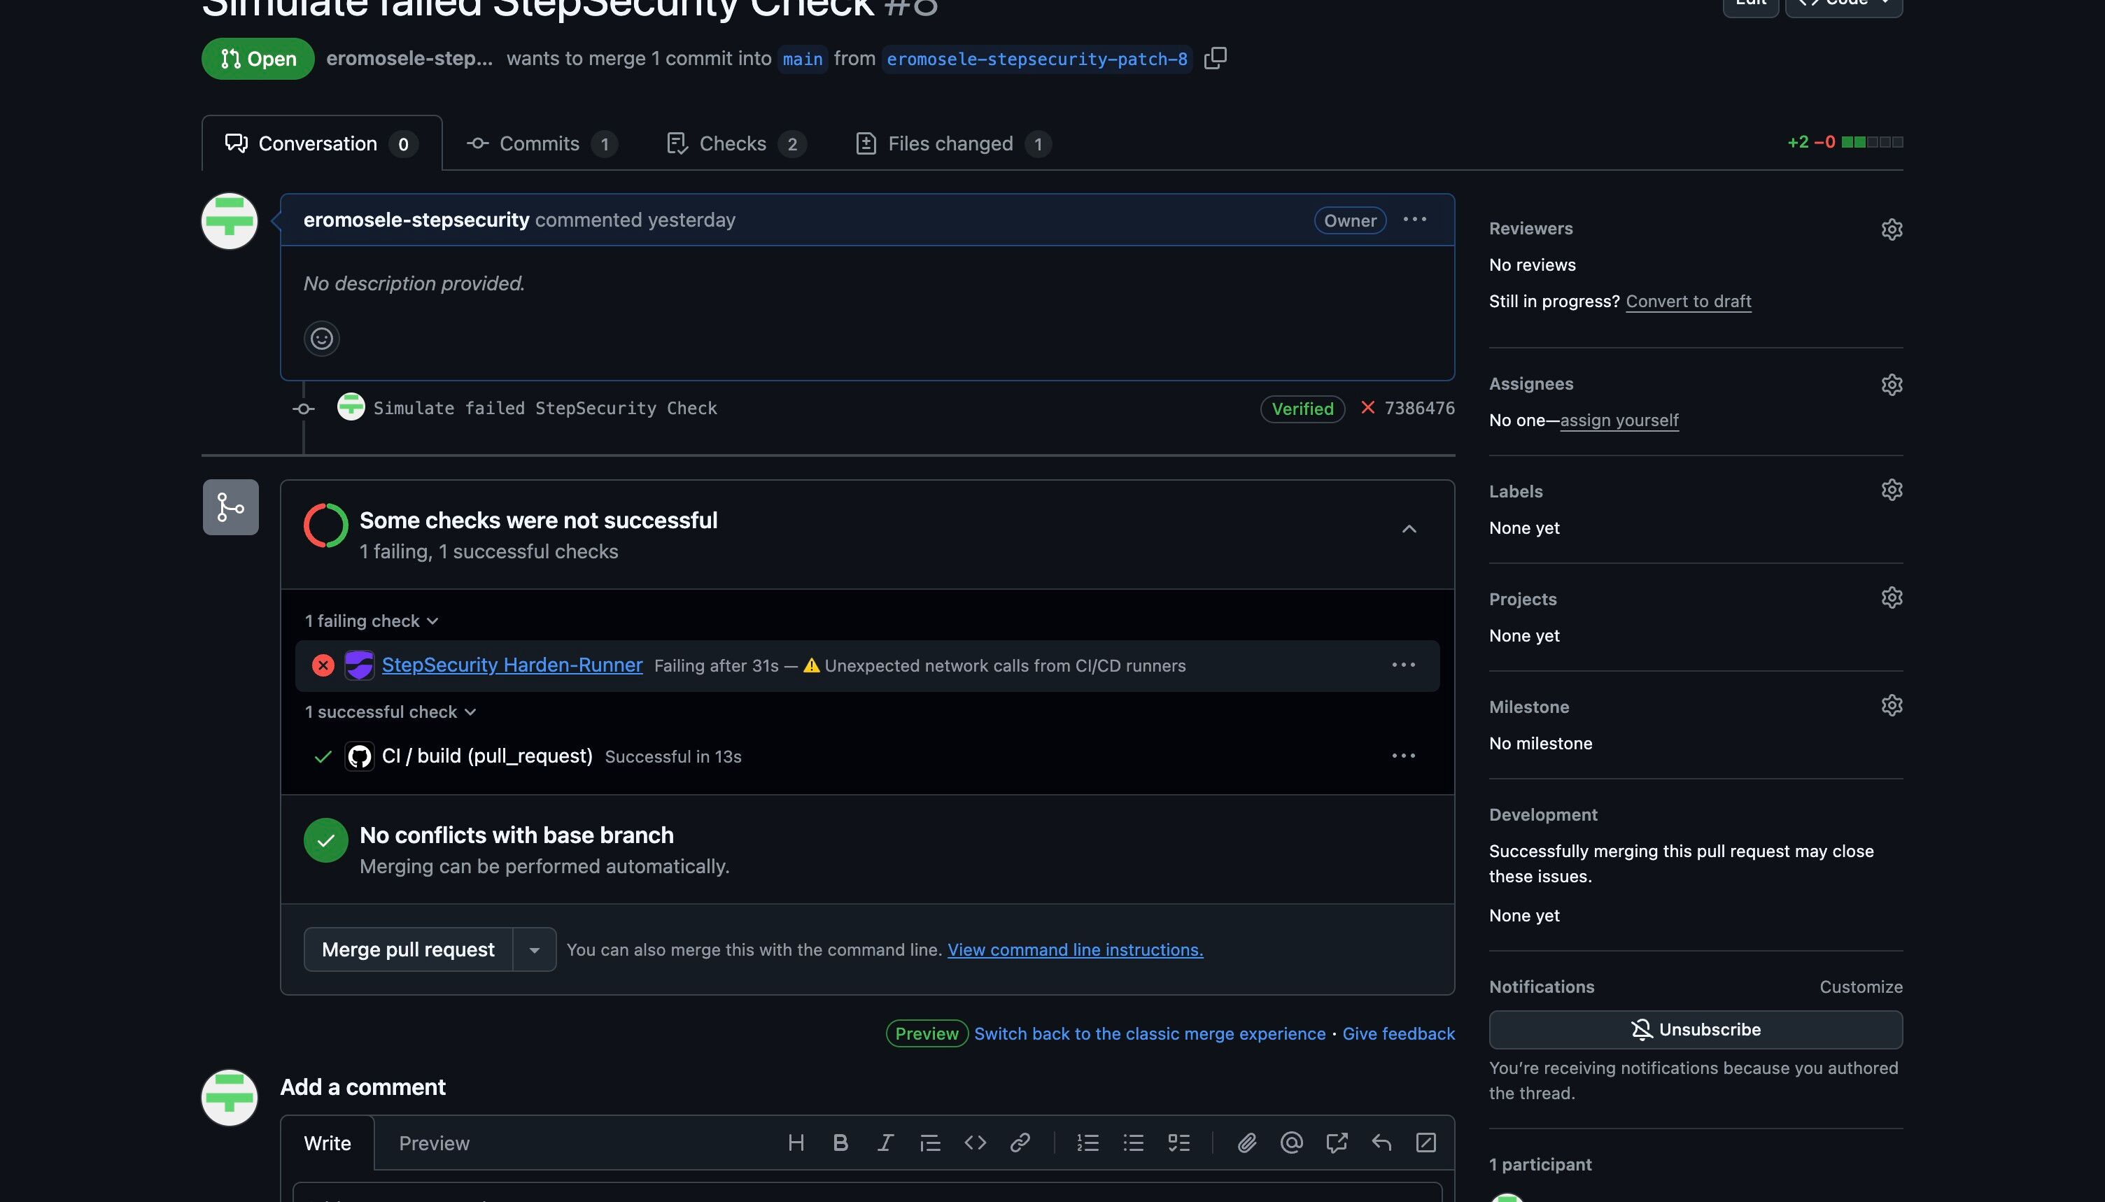Open View command line instructions link
This screenshot has height=1202, width=2105.
coord(1075,949)
